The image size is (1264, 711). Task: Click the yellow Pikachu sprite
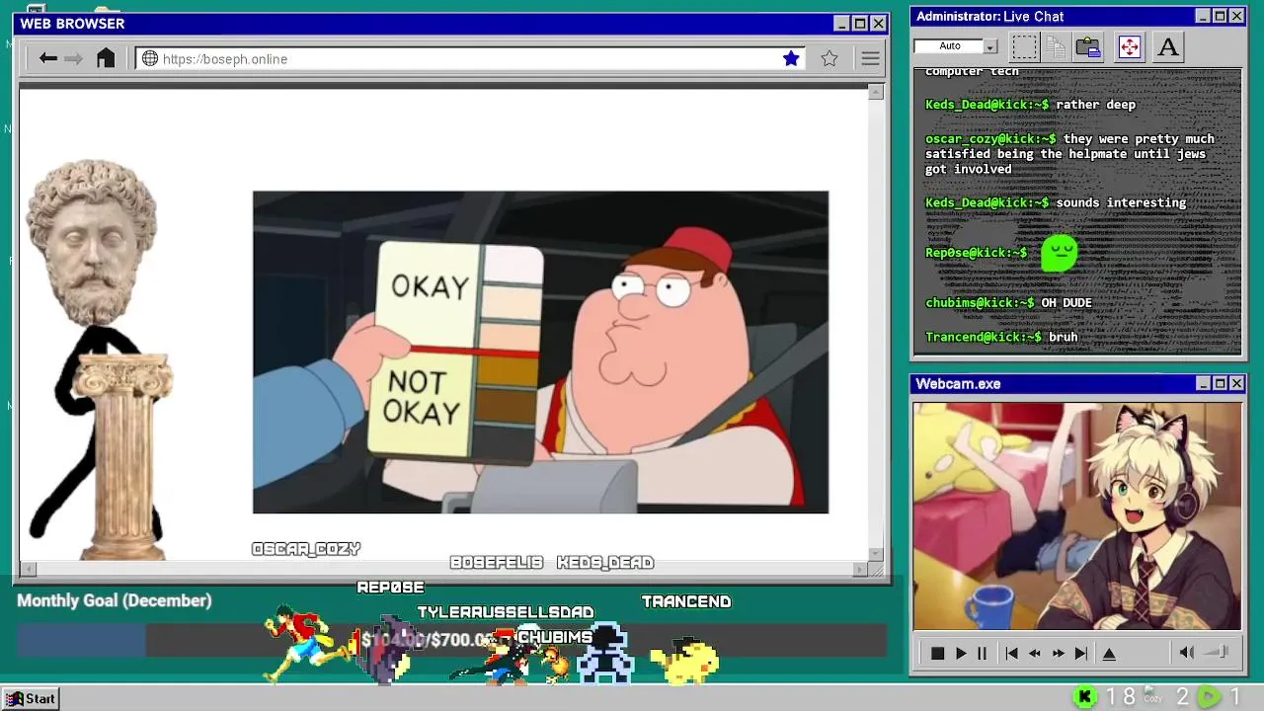[x=685, y=661]
